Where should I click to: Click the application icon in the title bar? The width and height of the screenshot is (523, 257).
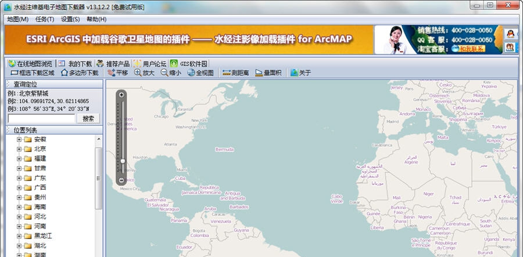click(8, 7)
